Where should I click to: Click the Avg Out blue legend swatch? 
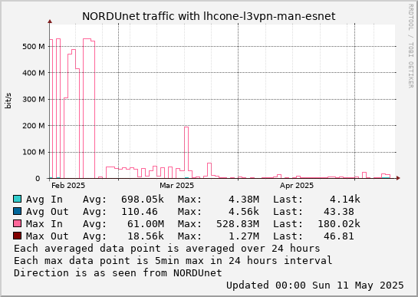pos(18,211)
